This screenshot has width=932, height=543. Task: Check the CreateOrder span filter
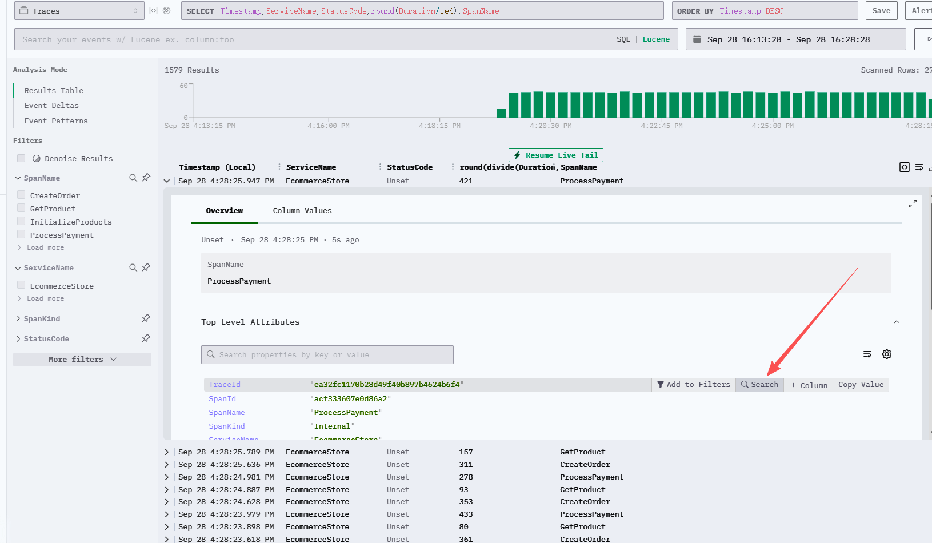[x=21, y=195]
